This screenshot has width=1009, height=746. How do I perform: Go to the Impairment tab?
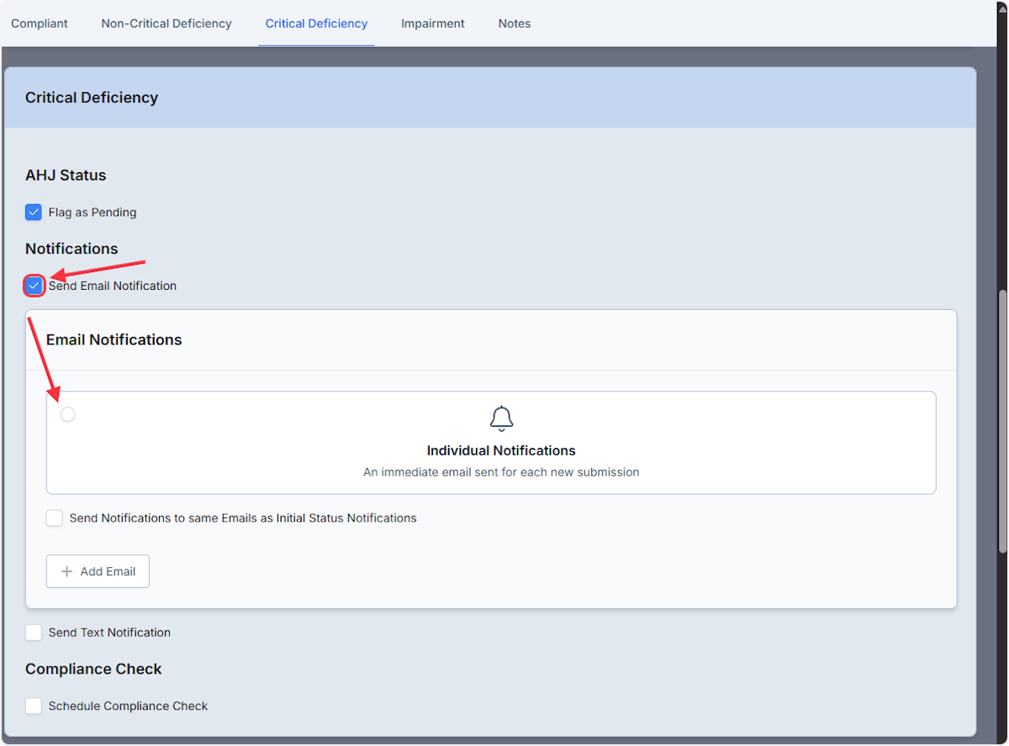(x=433, y=24)
